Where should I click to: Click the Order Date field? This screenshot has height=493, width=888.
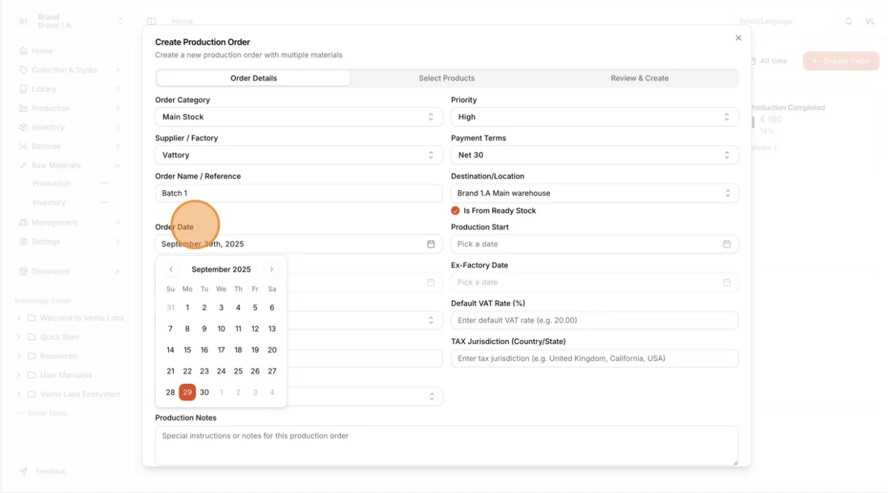[299, 244]
